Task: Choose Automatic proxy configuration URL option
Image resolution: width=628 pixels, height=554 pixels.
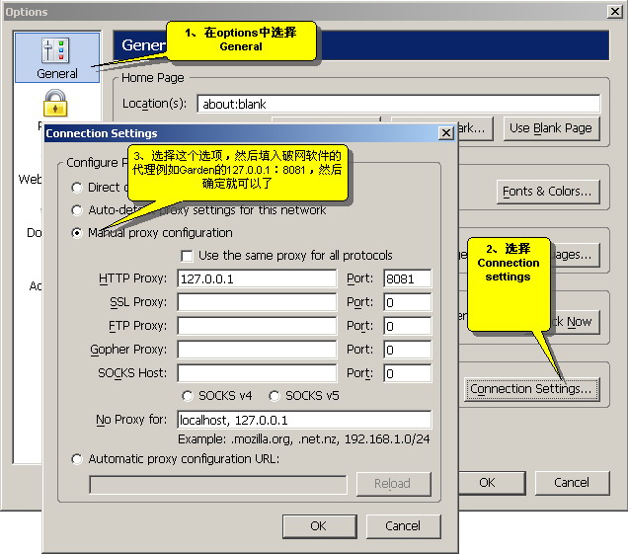Action: pos(77,459)
